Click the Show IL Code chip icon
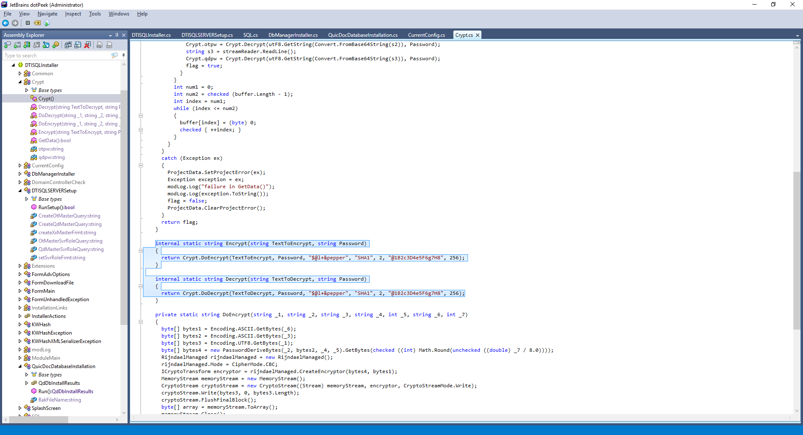 click(x=28, y=23)
